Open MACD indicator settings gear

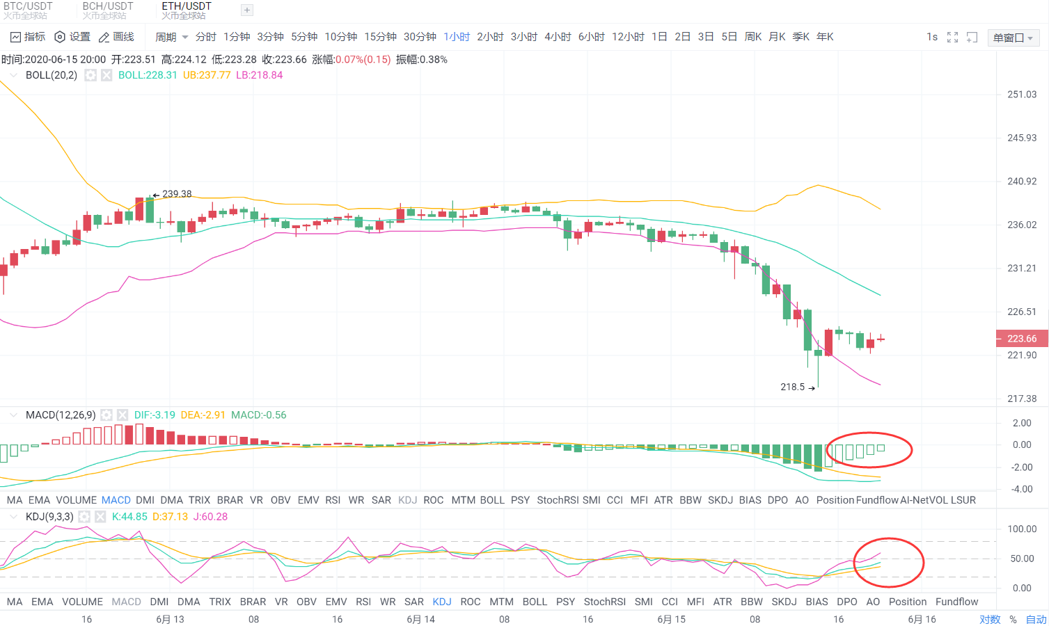107,415
